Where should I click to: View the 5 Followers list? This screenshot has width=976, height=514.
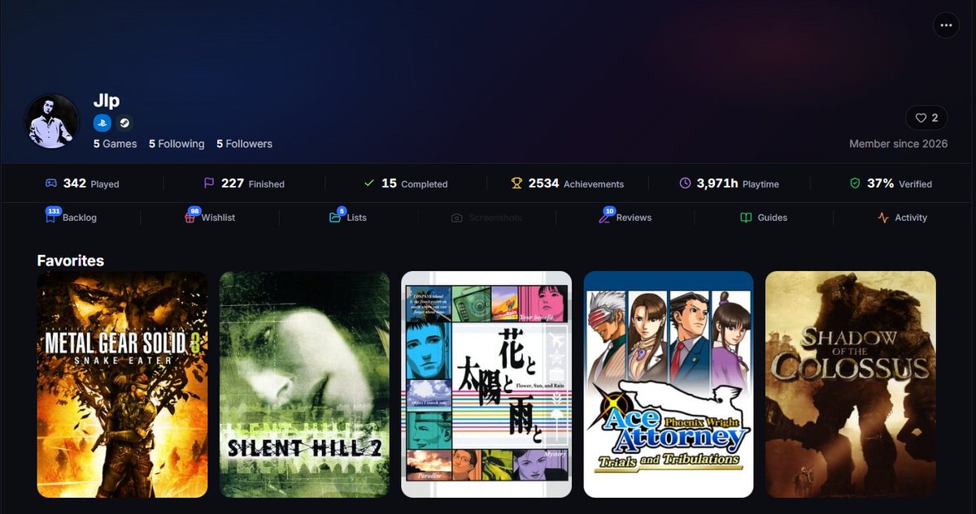click(244, 144)
